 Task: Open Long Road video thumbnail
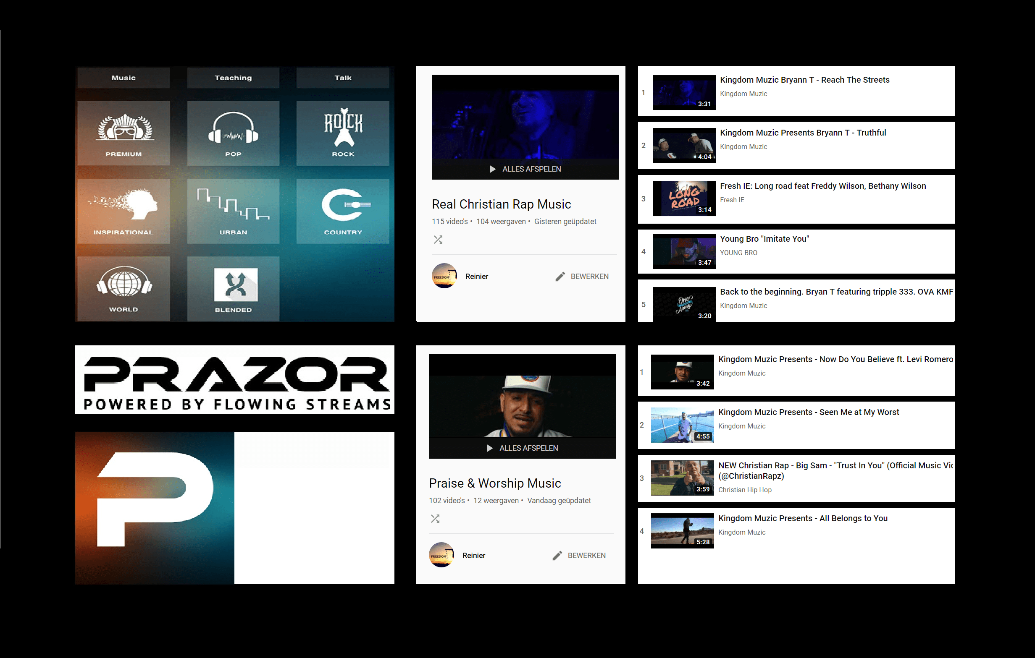(684, 198)
